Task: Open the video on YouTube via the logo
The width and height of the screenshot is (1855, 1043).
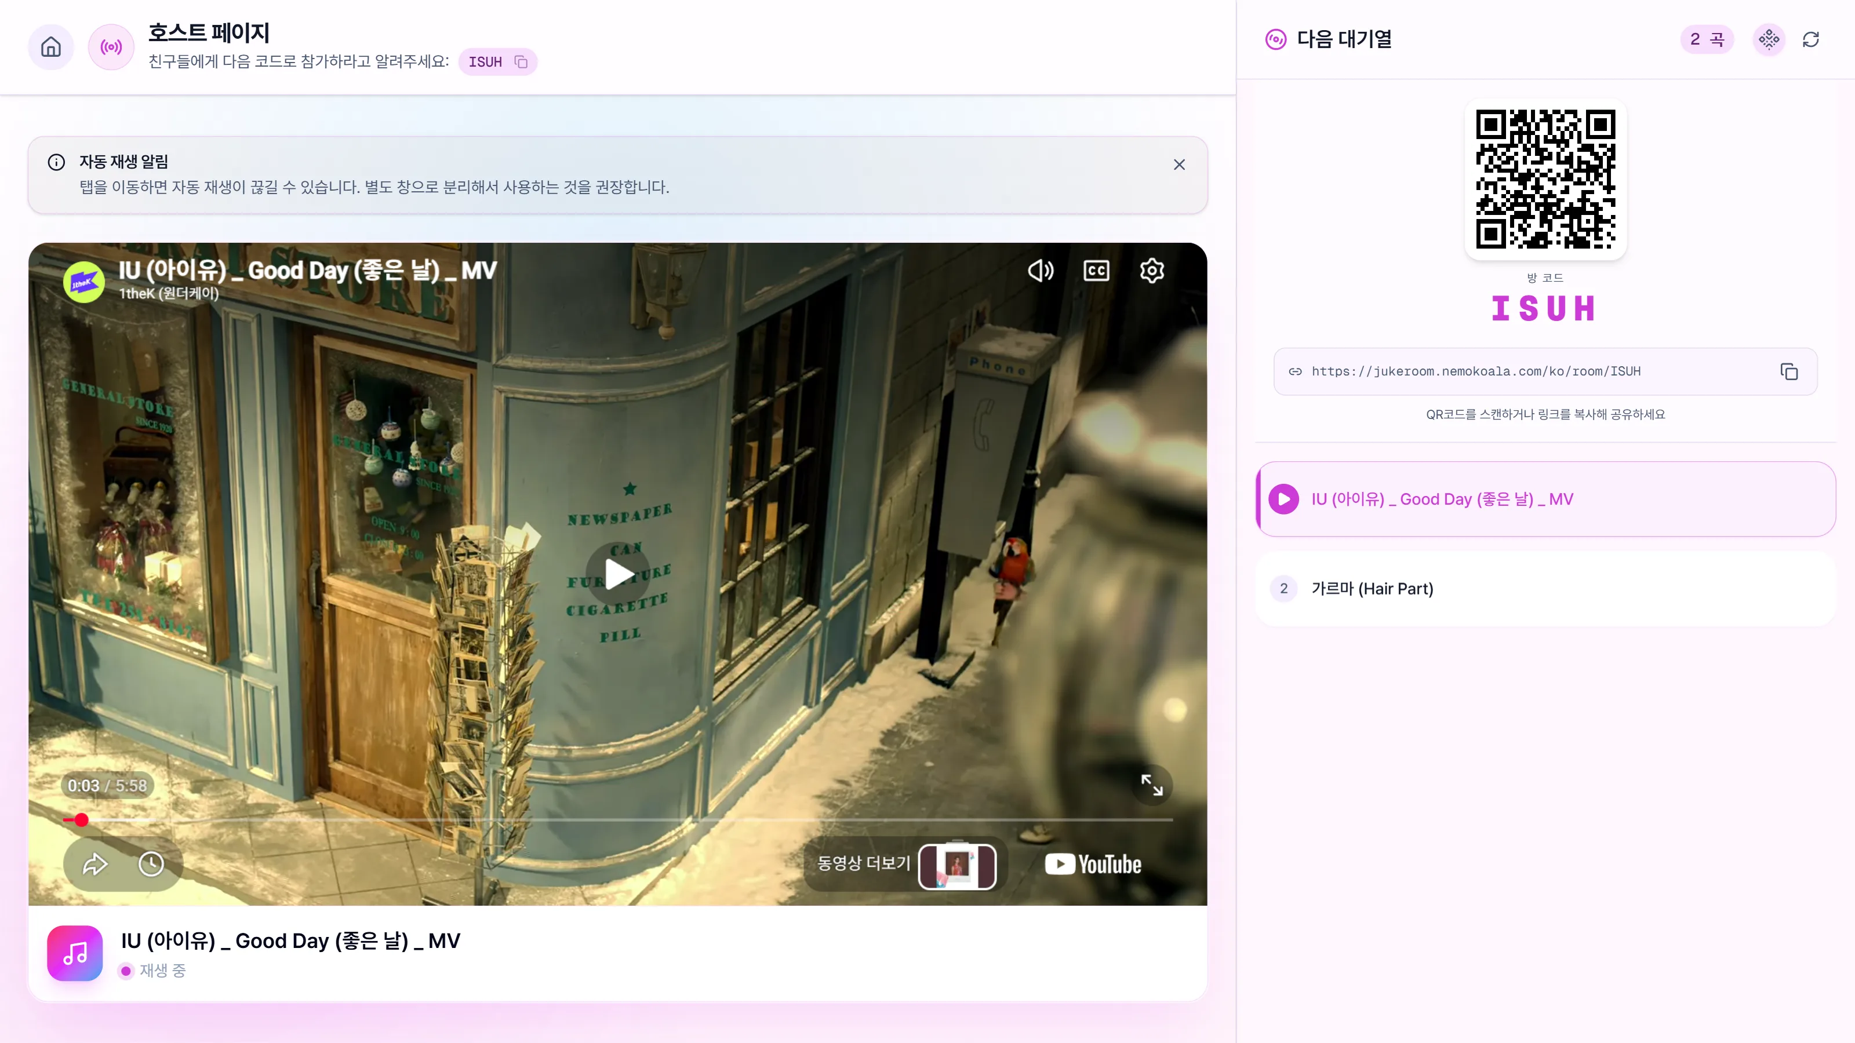Action: click(1092, 864)
